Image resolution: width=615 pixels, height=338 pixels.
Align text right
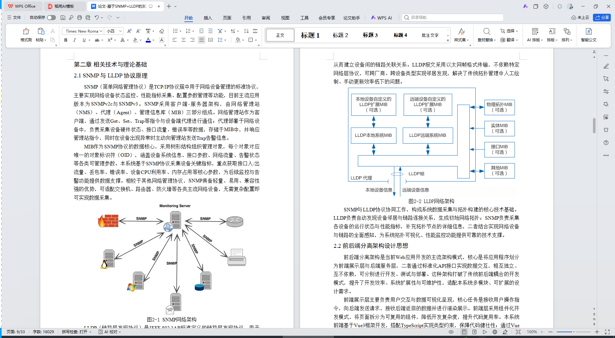point(192,40)
